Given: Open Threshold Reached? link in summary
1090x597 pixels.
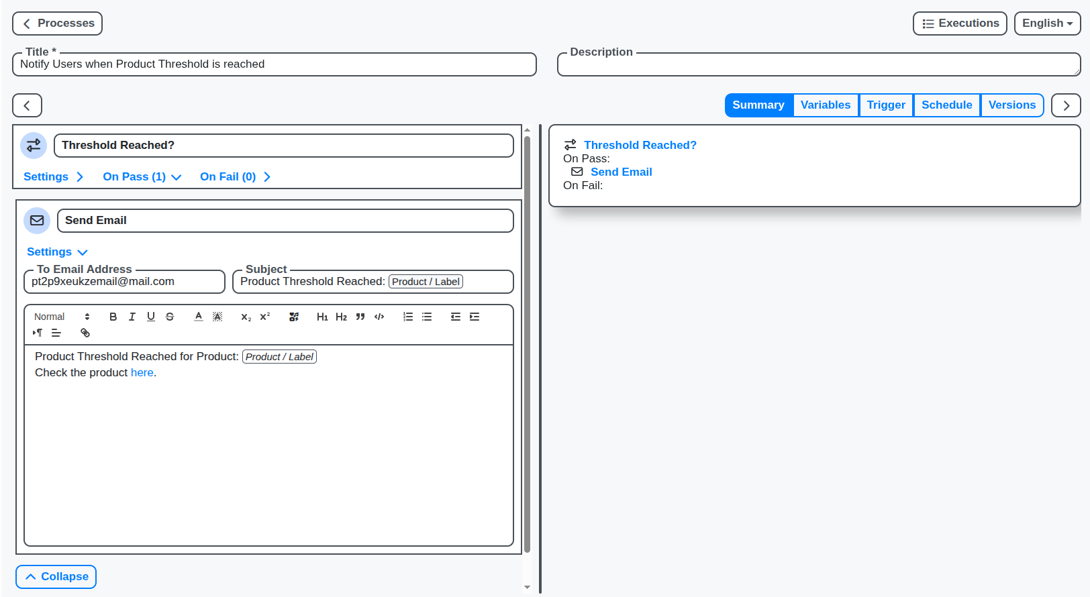Looking at the screenshot, I should tap(640, 145).
